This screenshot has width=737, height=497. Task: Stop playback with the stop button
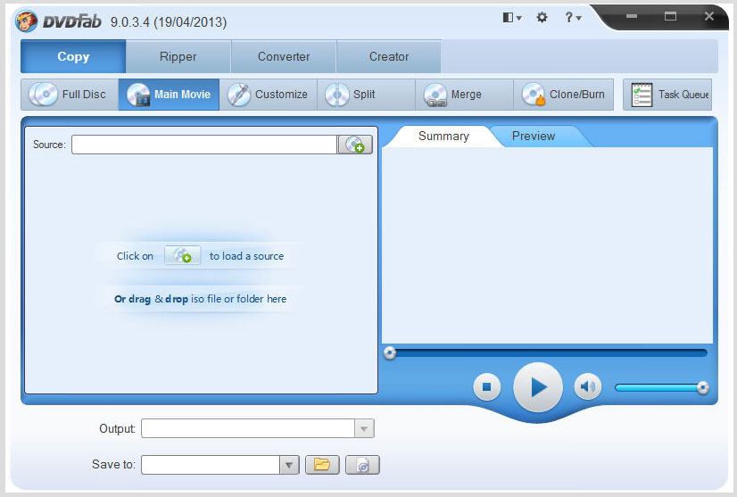point(487,387)
